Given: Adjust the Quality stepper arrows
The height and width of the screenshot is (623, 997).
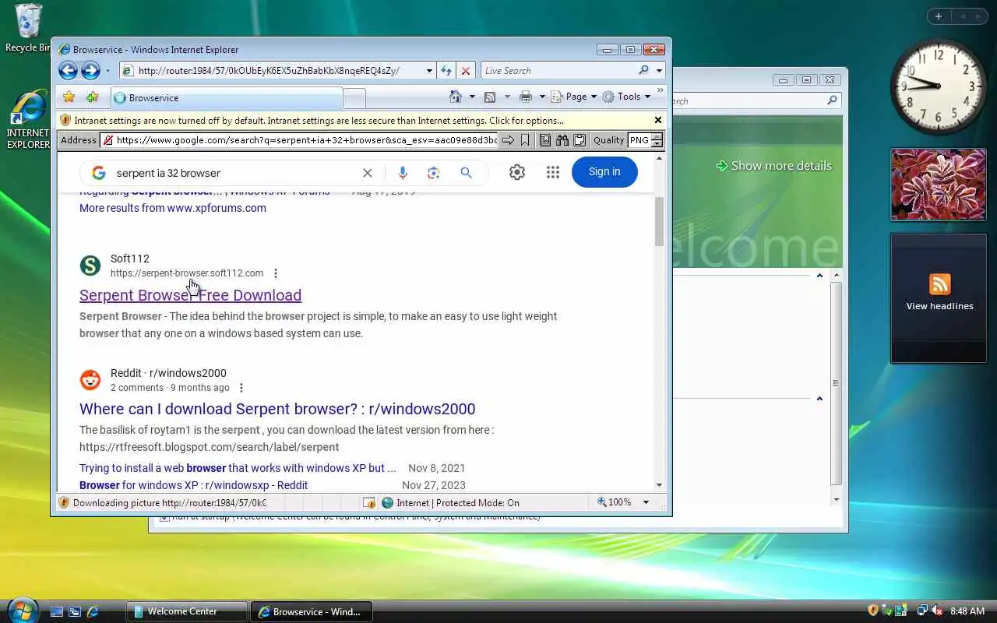Looking at the screenshot, I should coord(657,140).
